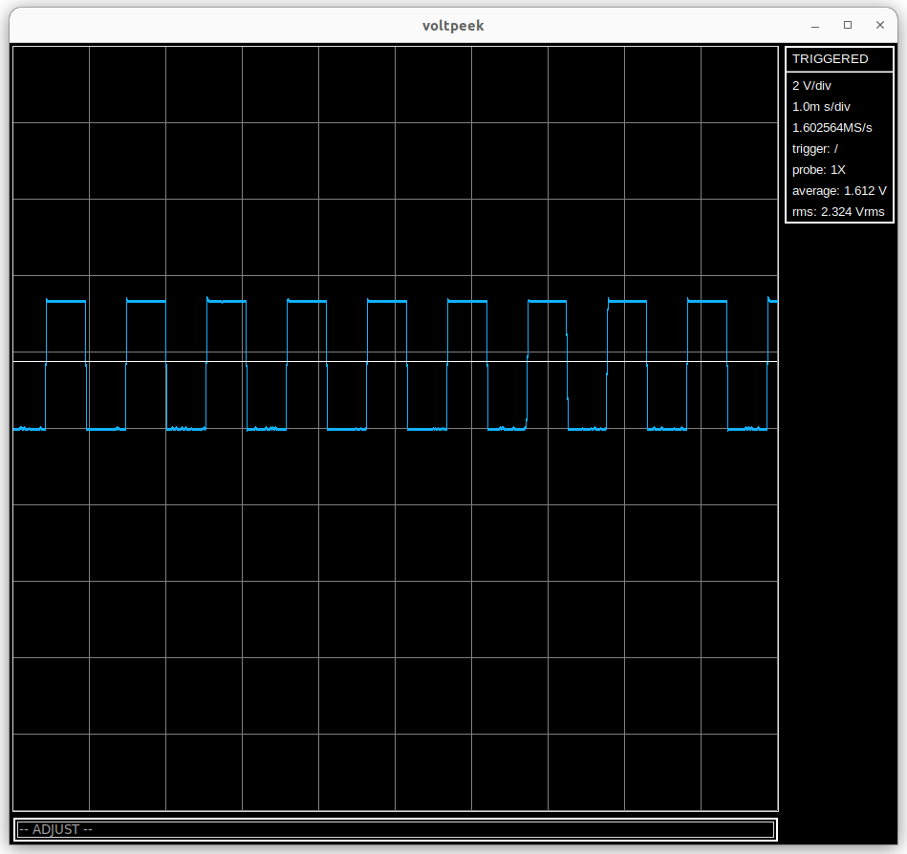
Task: Maximize the voltpeek window
Action: pyautogui.click(x=847, y=25)
